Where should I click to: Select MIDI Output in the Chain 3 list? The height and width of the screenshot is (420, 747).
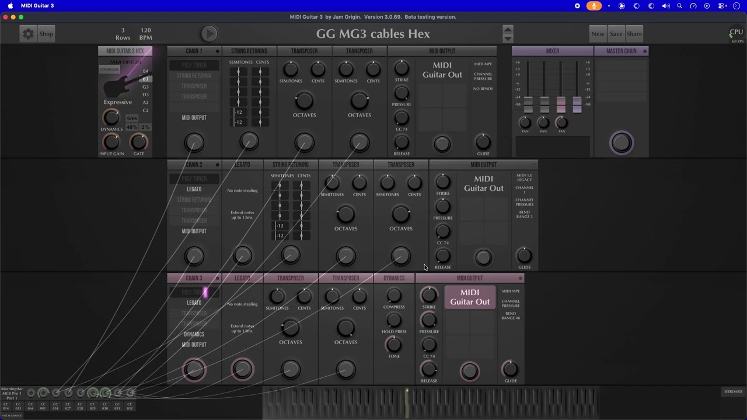coord(194,345)
